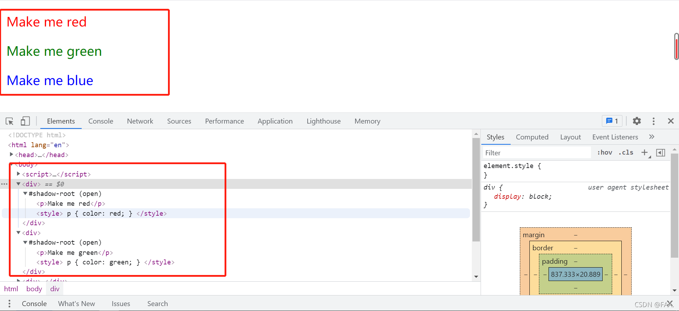Collapse the second div node
The image size is (679, 311).
[18, 233]
